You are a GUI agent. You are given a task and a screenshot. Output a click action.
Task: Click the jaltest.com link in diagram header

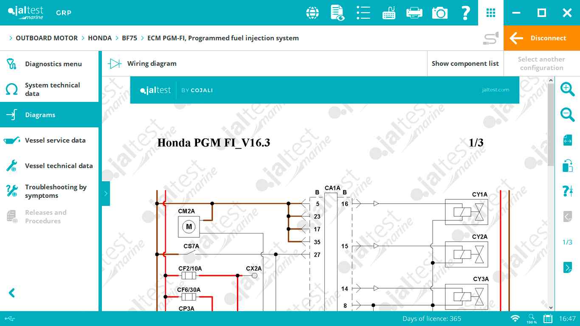coord(496,90)
